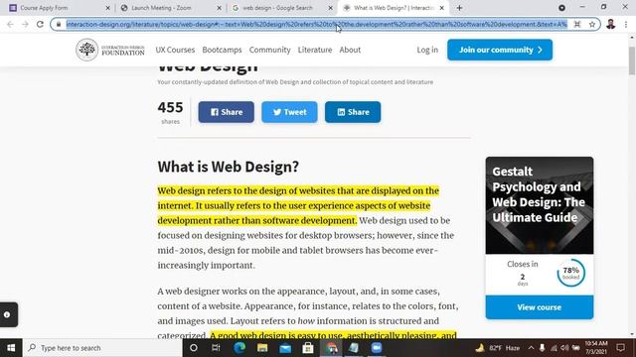Reload the current page

(40, 24)
